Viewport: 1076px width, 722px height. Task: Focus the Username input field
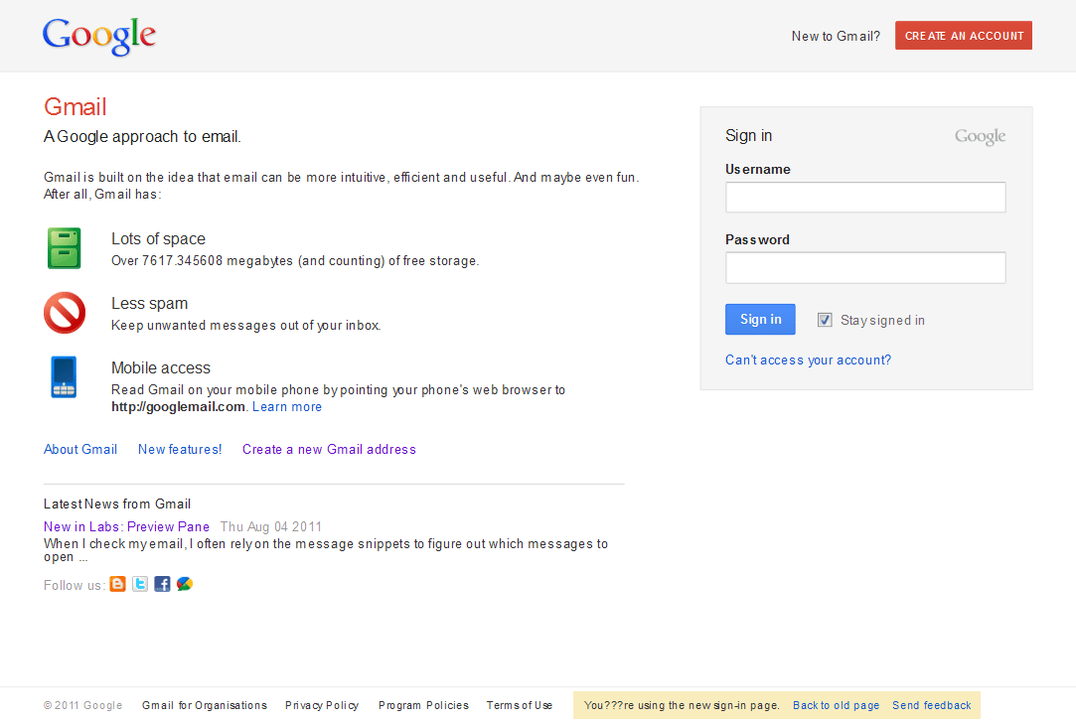(865, 198)
